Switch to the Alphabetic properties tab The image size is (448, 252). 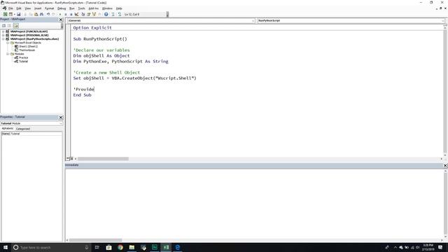point(8,129)
